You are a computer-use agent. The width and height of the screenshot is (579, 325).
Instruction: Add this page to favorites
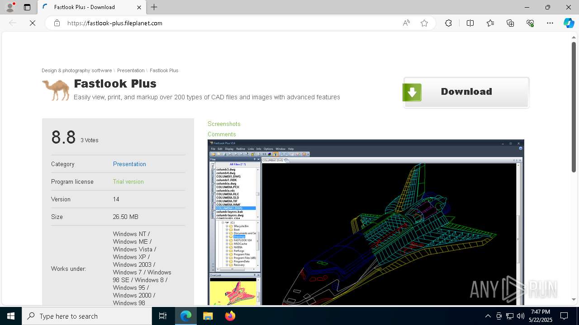pos(424,23)
